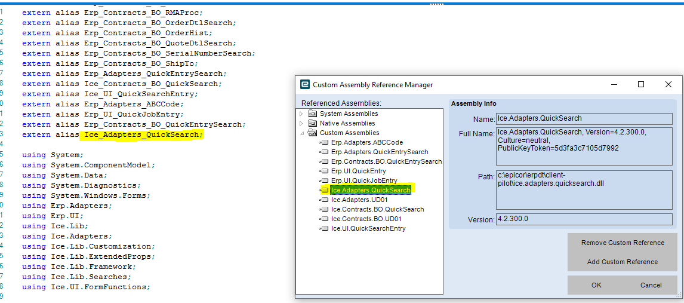Viewport: 684px width, 303px height.
Task: Click the assembly icon beside Erp.Adapters.ABCCode
Action: [x=325, y=142]
